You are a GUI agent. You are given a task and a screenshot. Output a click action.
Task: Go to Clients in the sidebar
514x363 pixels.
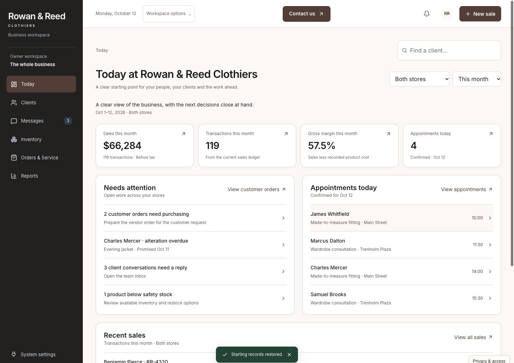coord(41,103)
